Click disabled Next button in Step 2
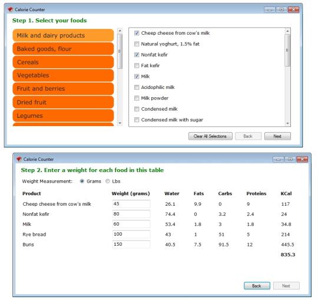Viewport: 318px width, 300px height. 286,286
